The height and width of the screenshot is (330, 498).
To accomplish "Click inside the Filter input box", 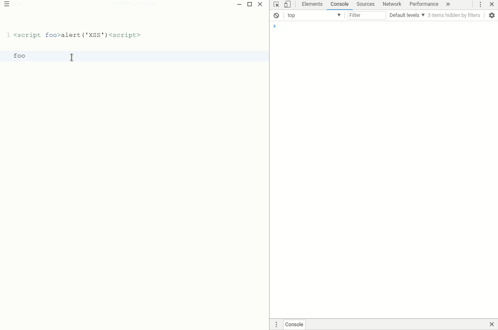I will click(x=366, y=15).
